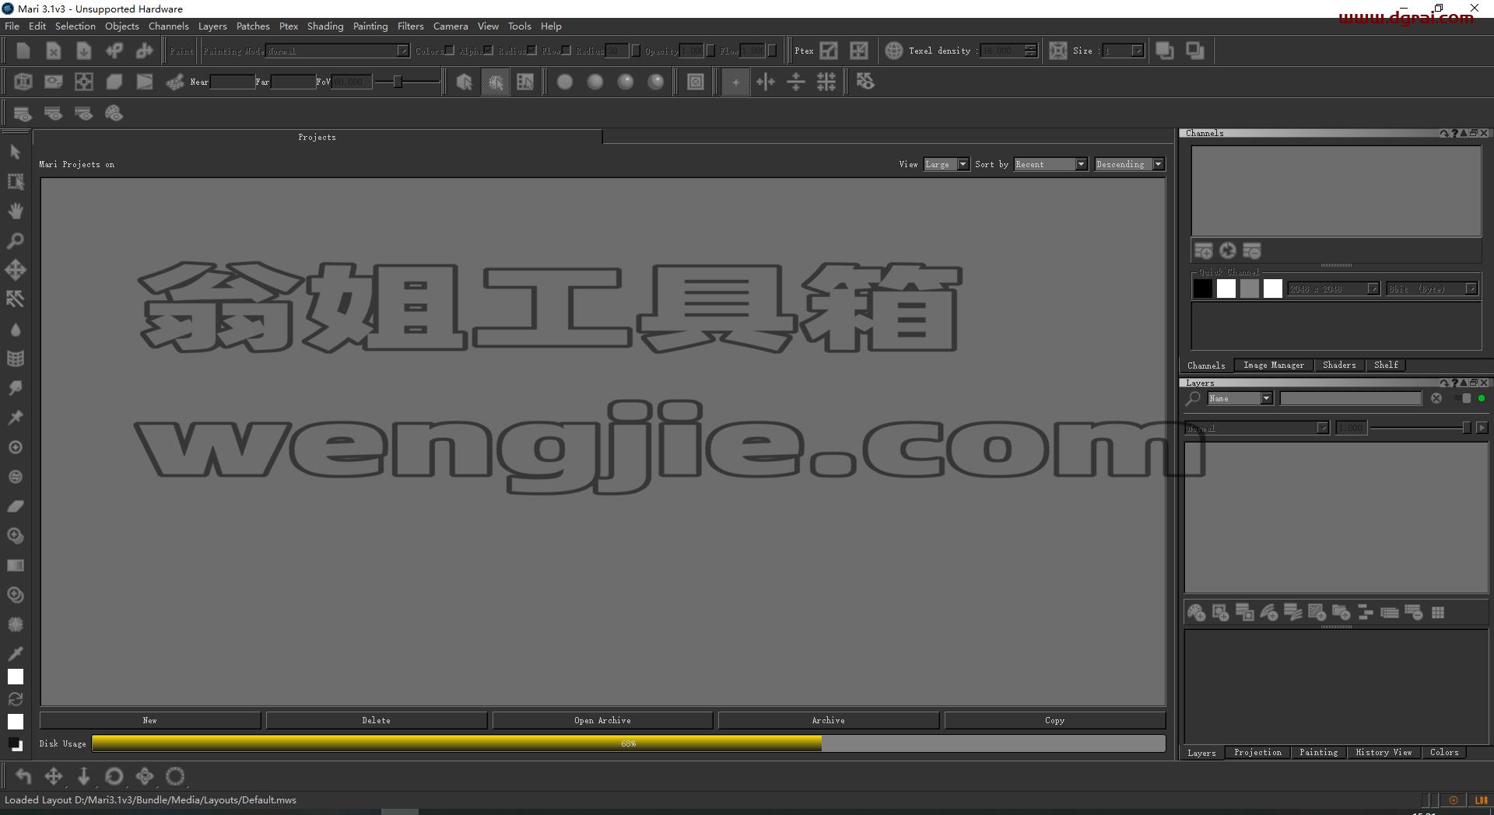Click the Archive button
This screenshot has width=1494, height=815.
tap(828, 720)
